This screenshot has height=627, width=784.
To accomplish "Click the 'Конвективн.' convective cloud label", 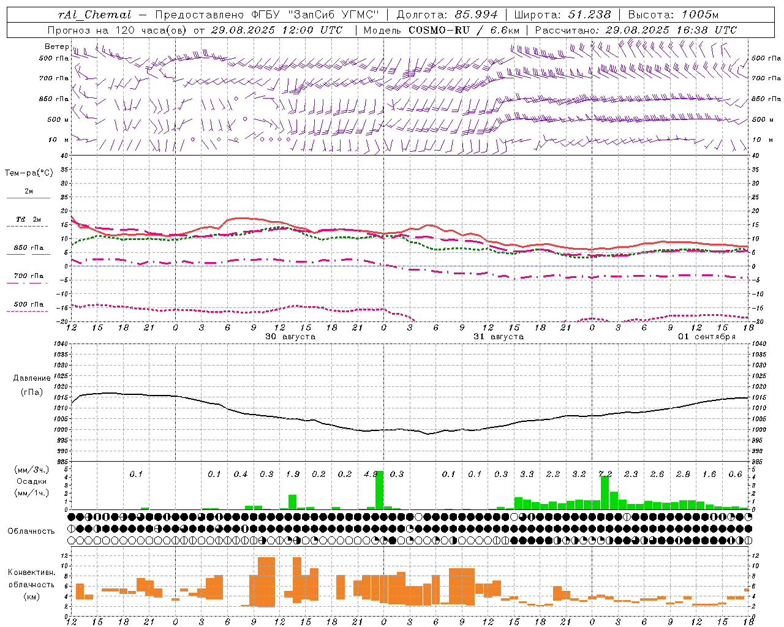I will [x=31, y=573].
